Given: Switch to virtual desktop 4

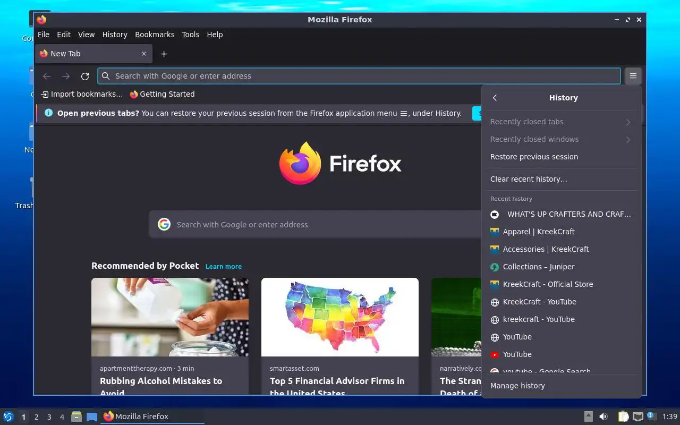Looking at the screenshot, I should 62,417.
